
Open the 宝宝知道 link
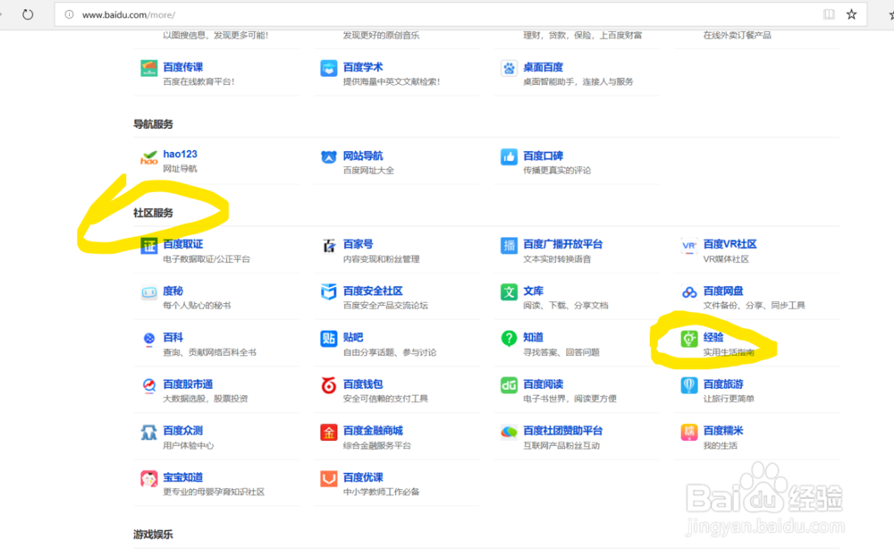tap(183, 477)
